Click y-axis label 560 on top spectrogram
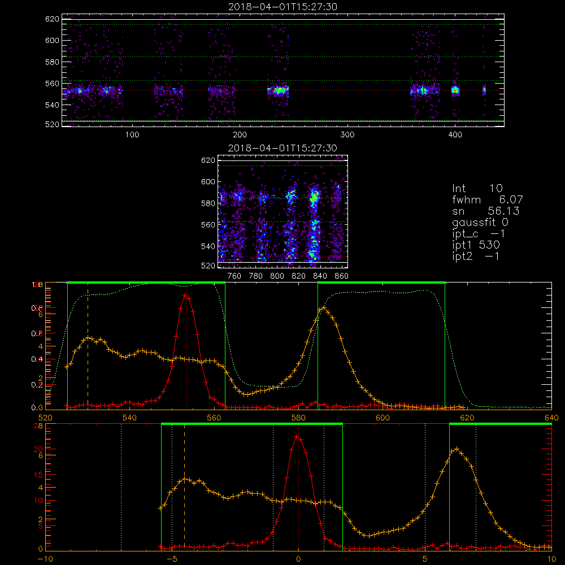 click(52, 83)
